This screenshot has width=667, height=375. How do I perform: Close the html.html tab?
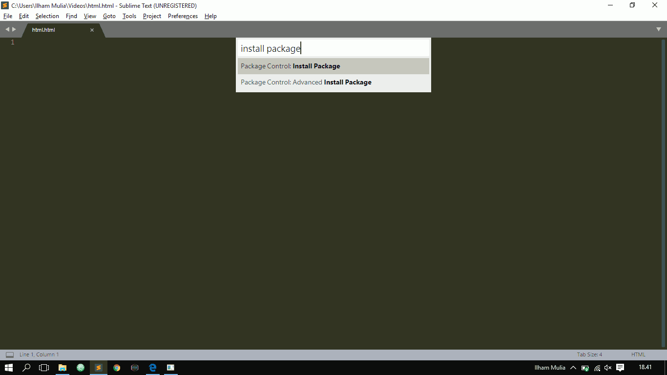pos(92,30)
